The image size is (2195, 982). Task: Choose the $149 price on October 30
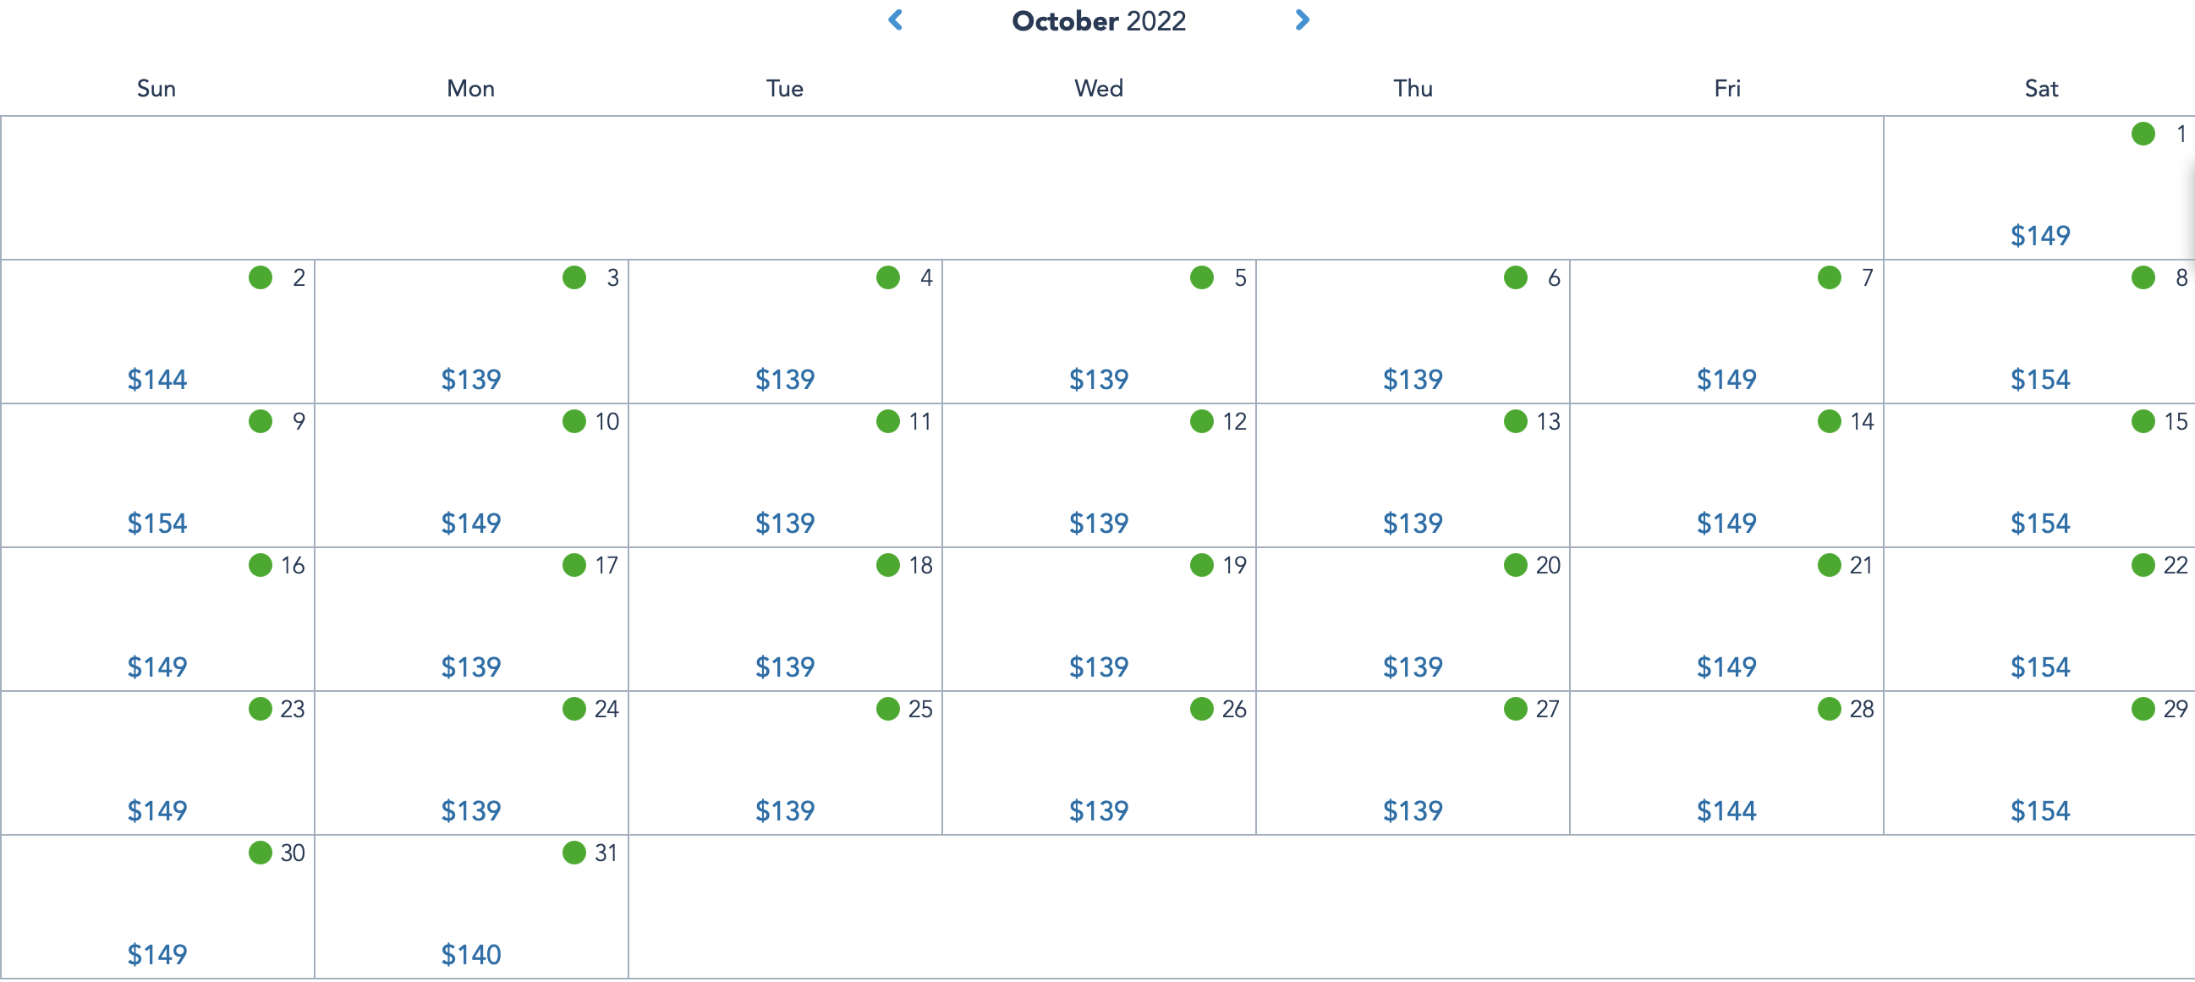156,955
